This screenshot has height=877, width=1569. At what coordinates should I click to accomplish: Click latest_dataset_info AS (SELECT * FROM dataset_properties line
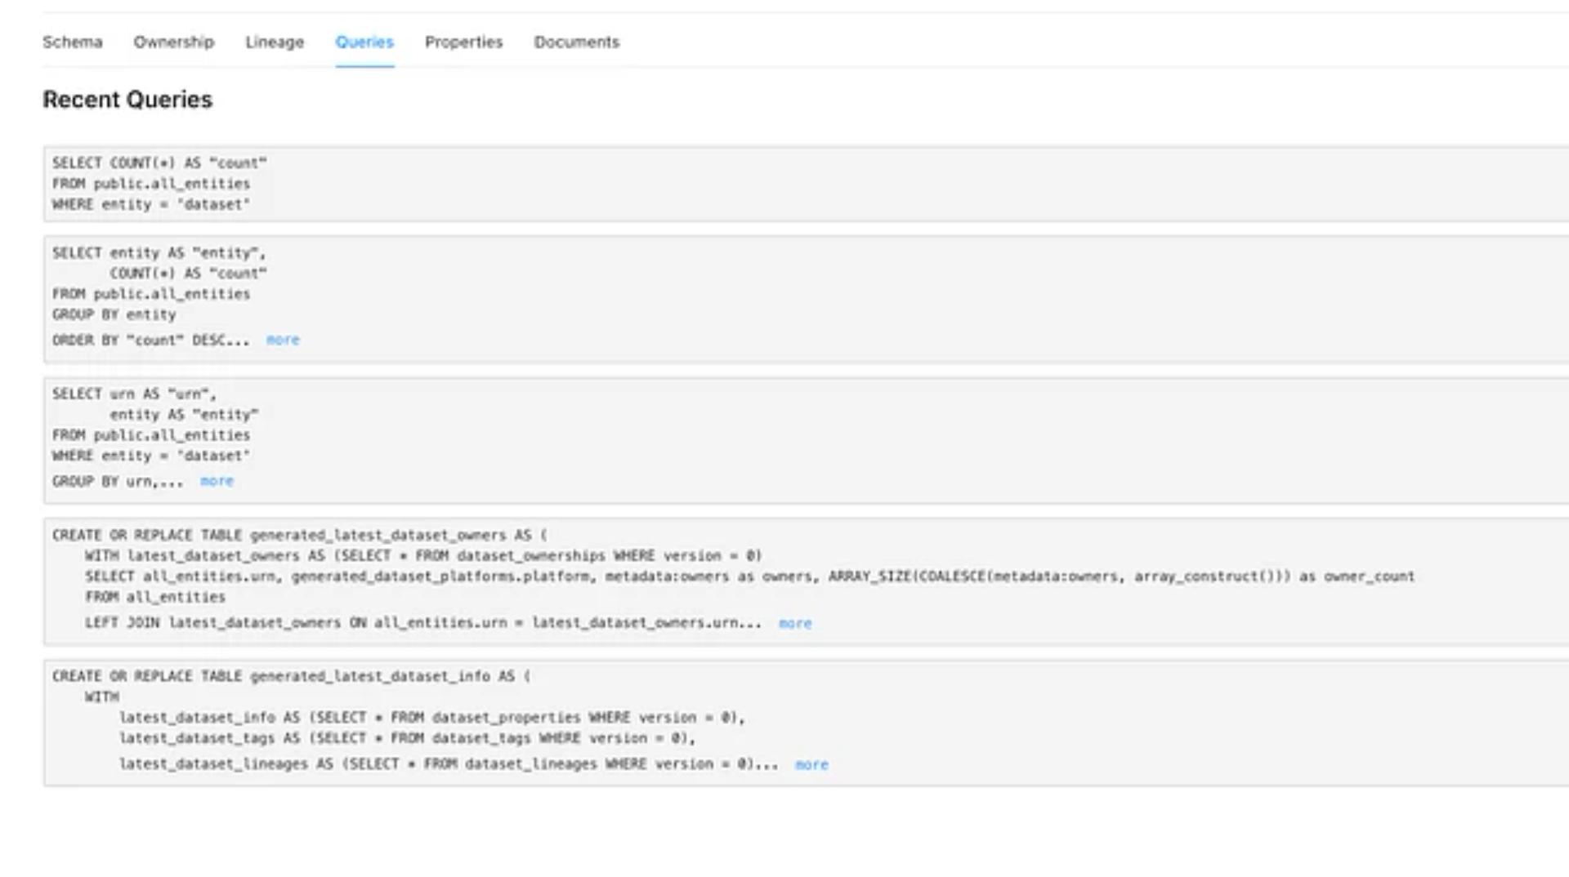(x=432, y=718)
